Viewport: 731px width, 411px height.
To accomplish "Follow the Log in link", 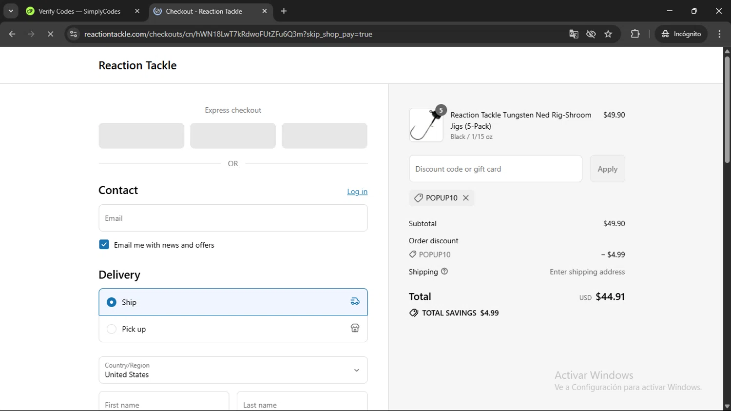I will (357, 192).
